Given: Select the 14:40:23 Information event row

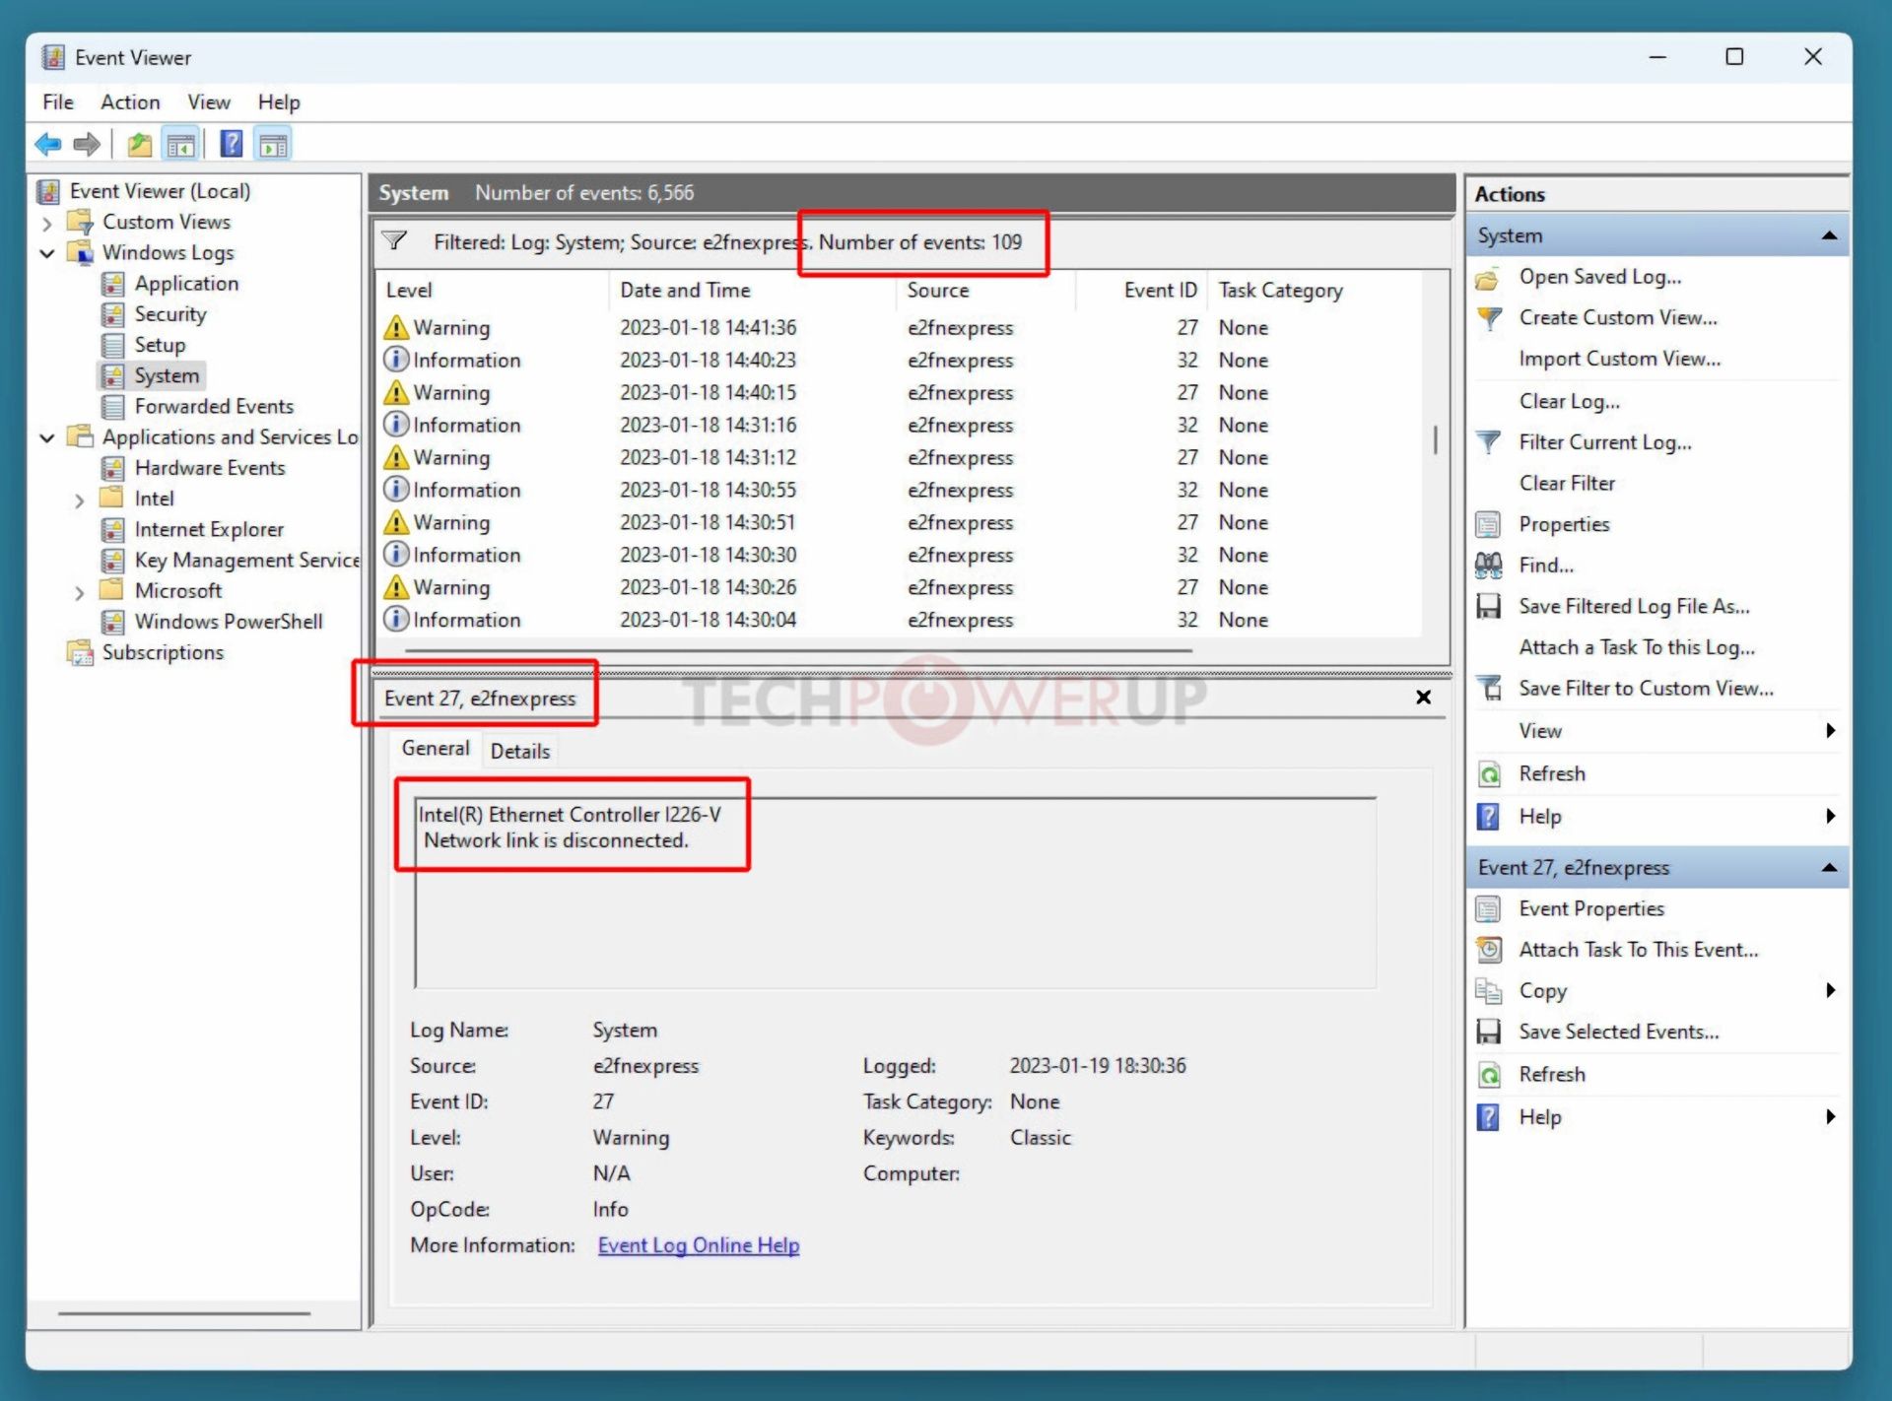Looking at the screenshot, I should pyautogui.click(x=707, y=361).
